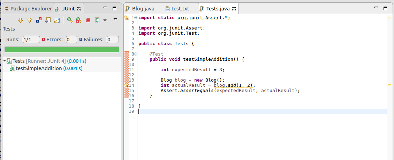
Task: Click the green JUnit progress bar
Action: coord(62,50)
